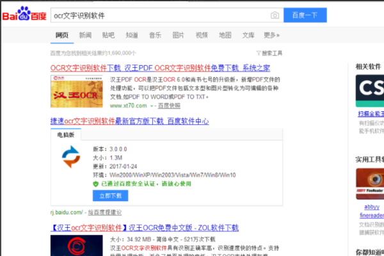Click the 给百度提建议 link
The width and height of the screenshot is (384, 256).
pos(105,212)
